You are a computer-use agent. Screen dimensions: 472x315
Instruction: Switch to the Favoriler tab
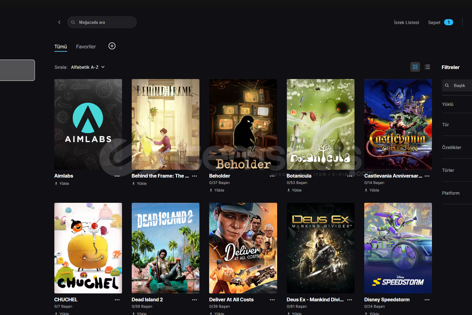(x=86, y=47)
